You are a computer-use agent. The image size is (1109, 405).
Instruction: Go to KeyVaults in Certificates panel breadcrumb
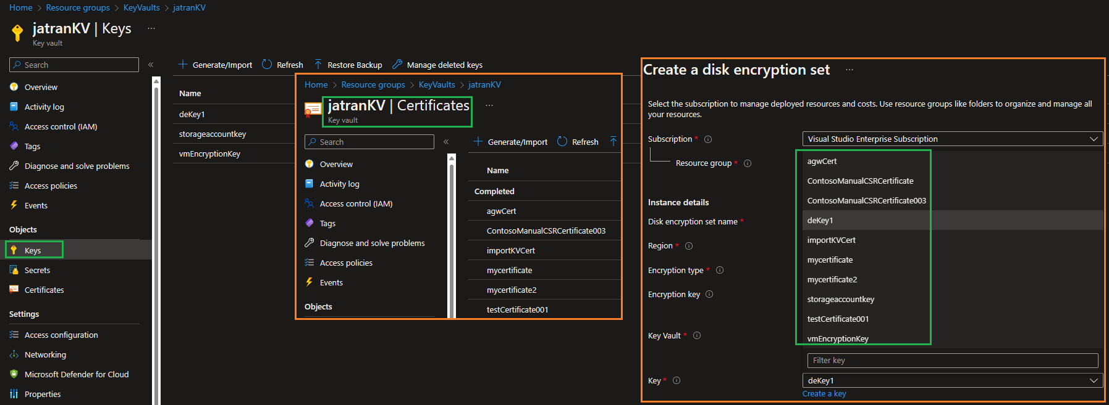coord(437,84)
